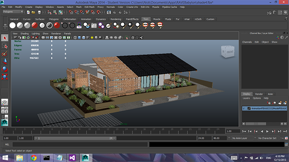Open the viewport Shading menu
Viewport: 289px width, 162px height.
coord(24,33)
